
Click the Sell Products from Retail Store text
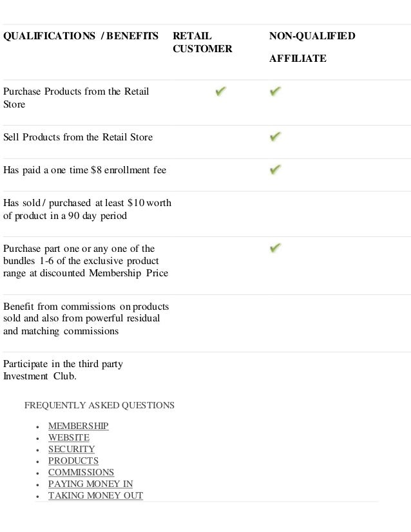point(78,137)
